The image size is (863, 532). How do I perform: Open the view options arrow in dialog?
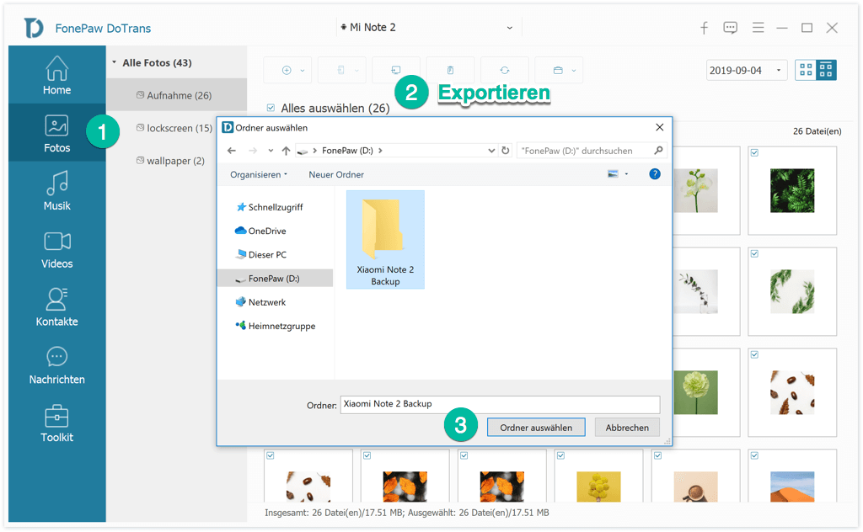(x=626, y=174)
